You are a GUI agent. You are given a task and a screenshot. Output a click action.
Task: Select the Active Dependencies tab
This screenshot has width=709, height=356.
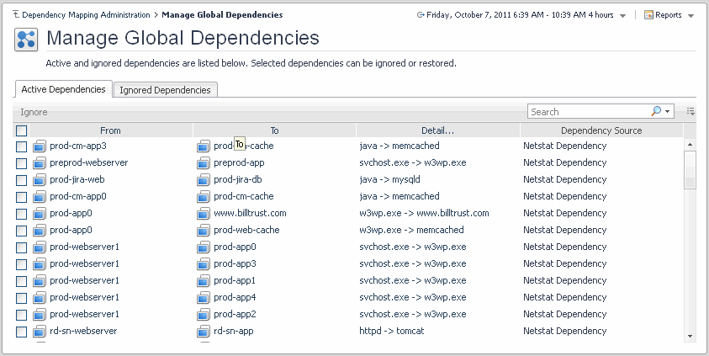[64, 89]
